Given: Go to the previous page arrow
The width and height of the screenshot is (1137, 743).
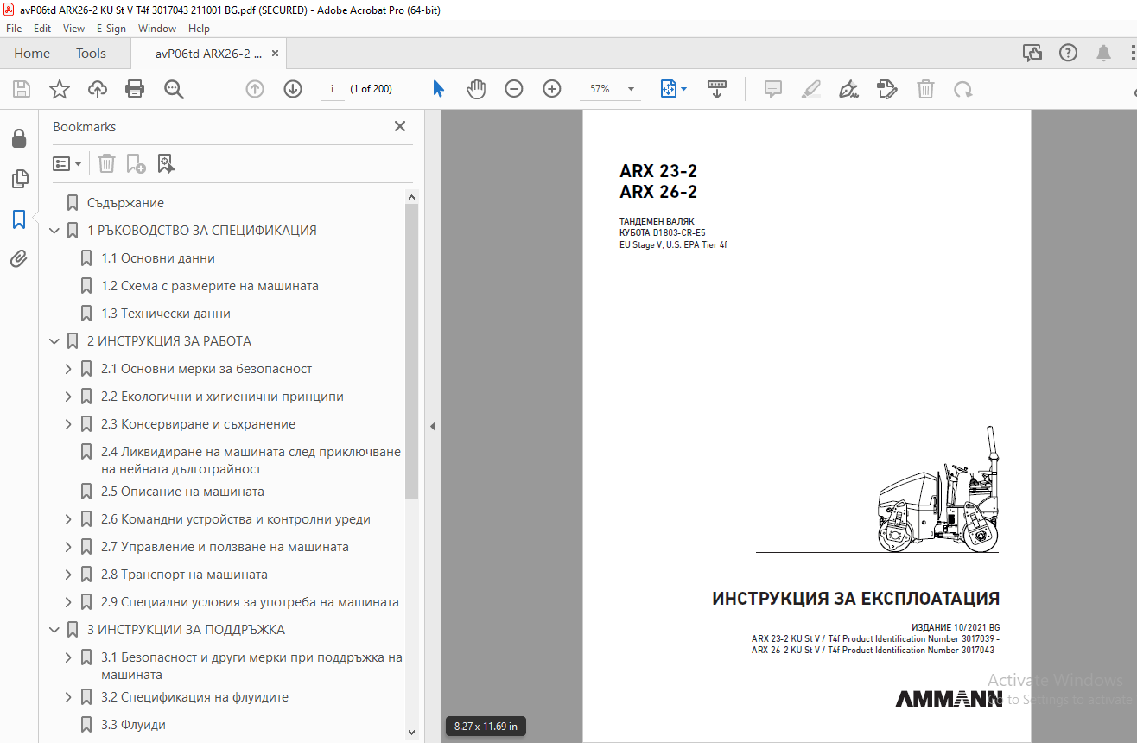Looking at the screenshot, I should (x=255, y=89).
